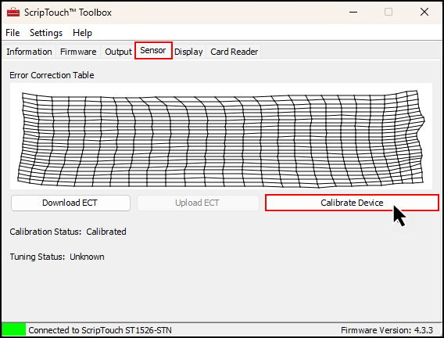Click the Upload ECT button
Screen dimensions: 444x338
coord(198,203)
